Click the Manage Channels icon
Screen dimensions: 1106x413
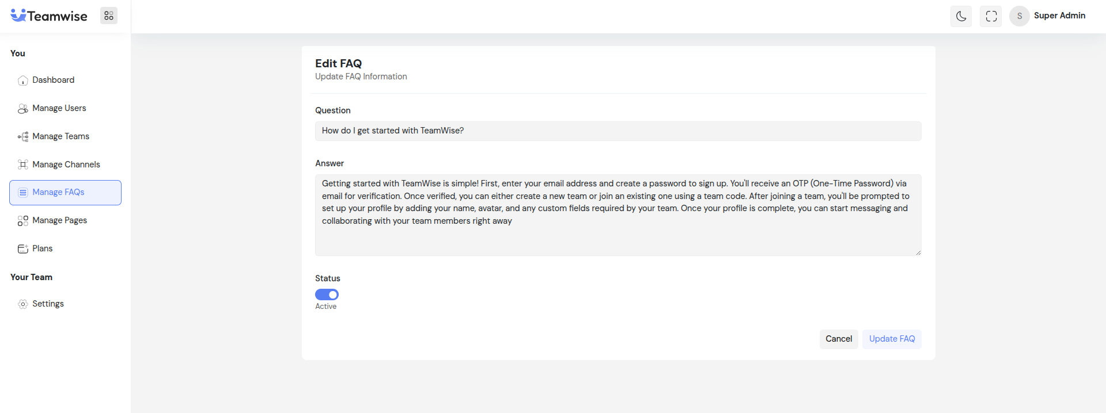point(23,165)
